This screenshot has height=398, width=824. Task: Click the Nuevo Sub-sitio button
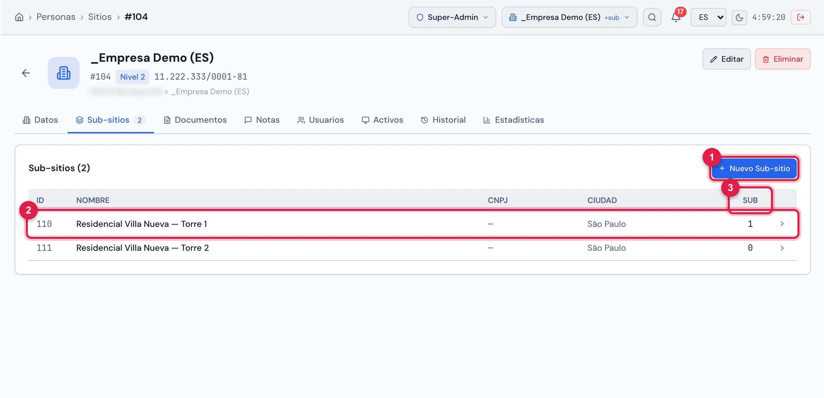[754, 168]
